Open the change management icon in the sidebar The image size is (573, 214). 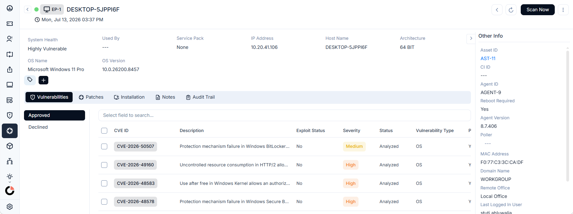click(x=10, y=54)
